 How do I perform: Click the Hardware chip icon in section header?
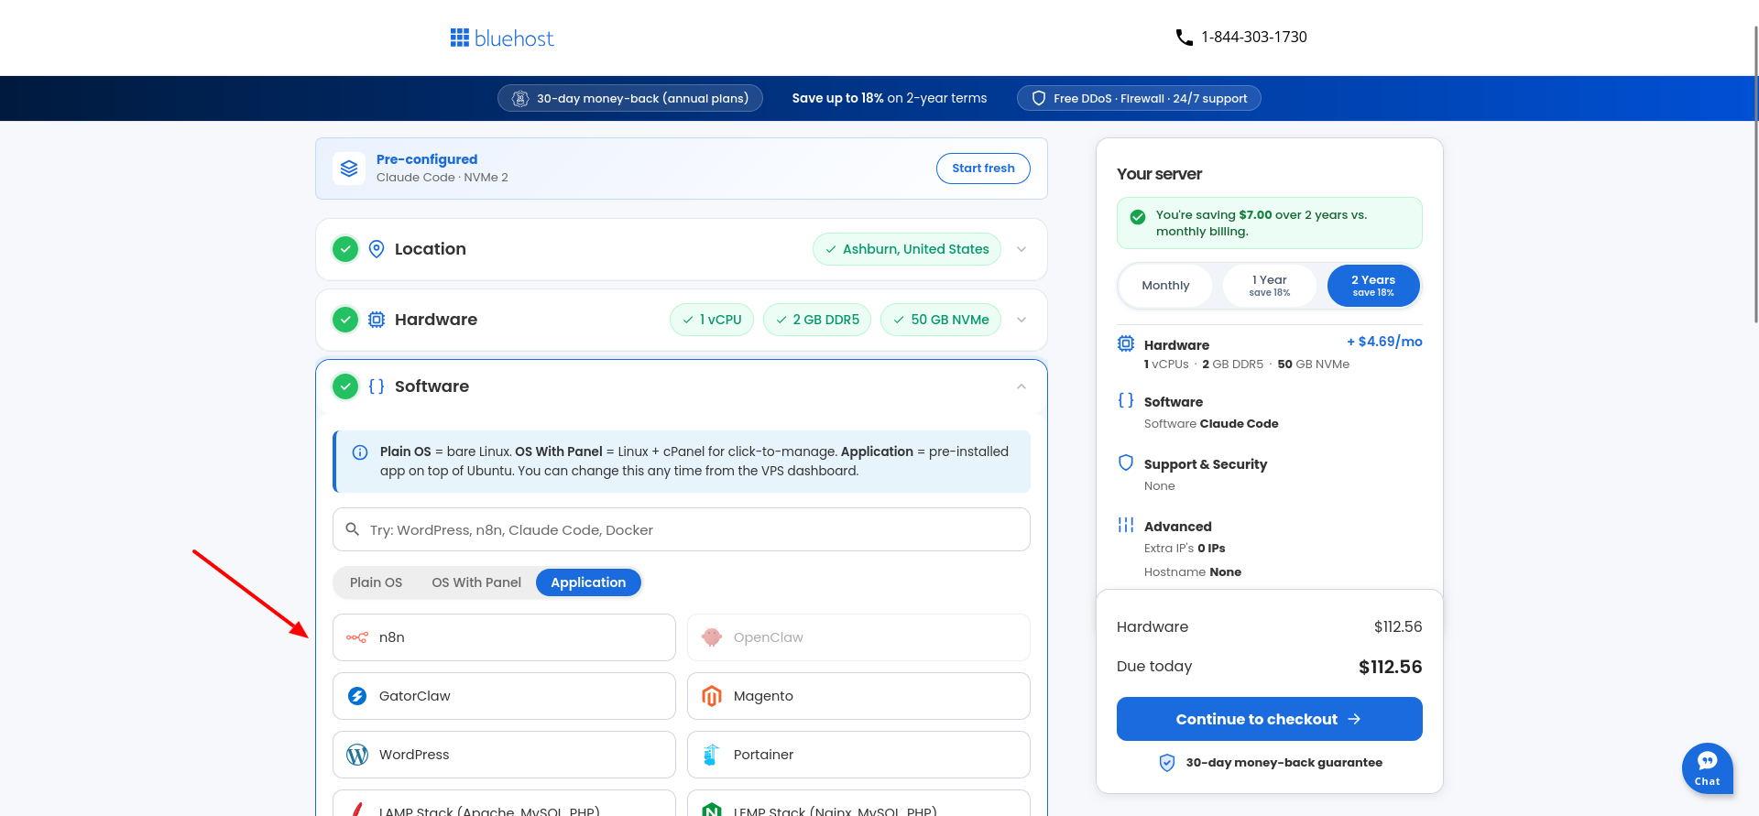coord(377,320)
